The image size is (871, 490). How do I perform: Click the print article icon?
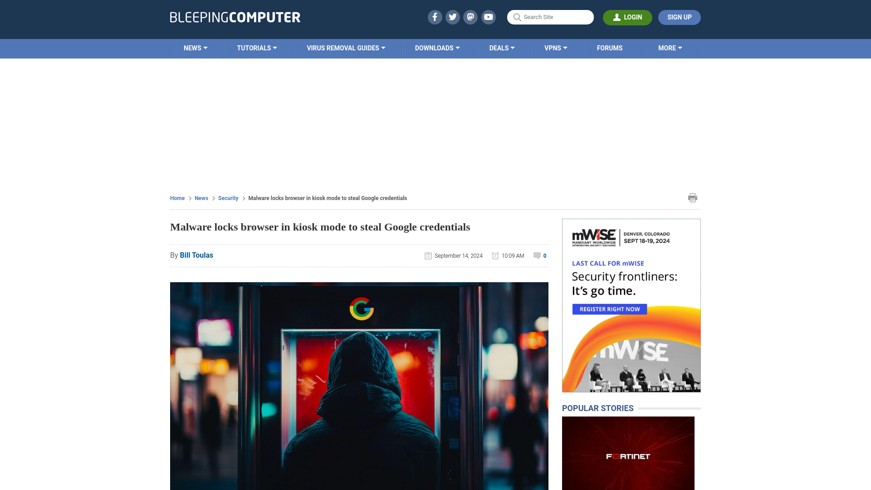(692, 197)
